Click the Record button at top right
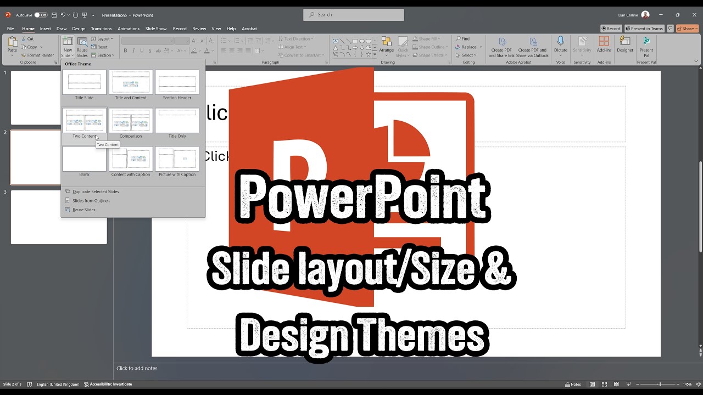This screenshot has height=395, width=703. pos(611,29)
